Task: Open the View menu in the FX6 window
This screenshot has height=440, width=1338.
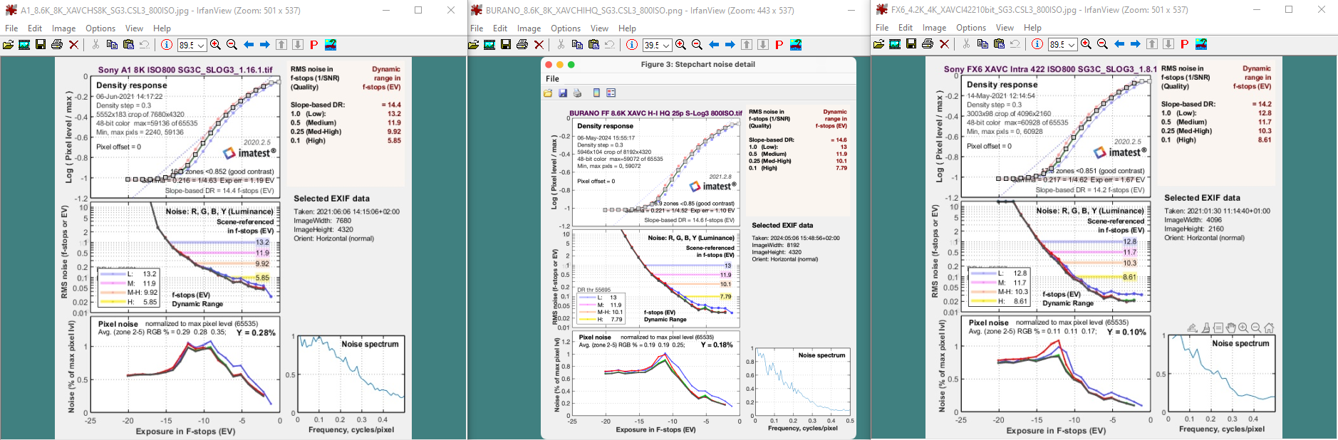Action: click(1005, 28)
